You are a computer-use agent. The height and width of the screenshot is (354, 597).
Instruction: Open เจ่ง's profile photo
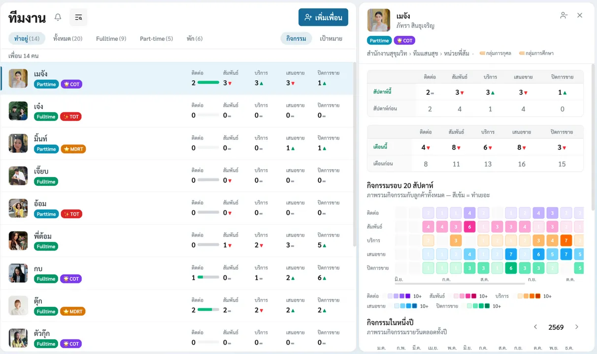[18, 111]
